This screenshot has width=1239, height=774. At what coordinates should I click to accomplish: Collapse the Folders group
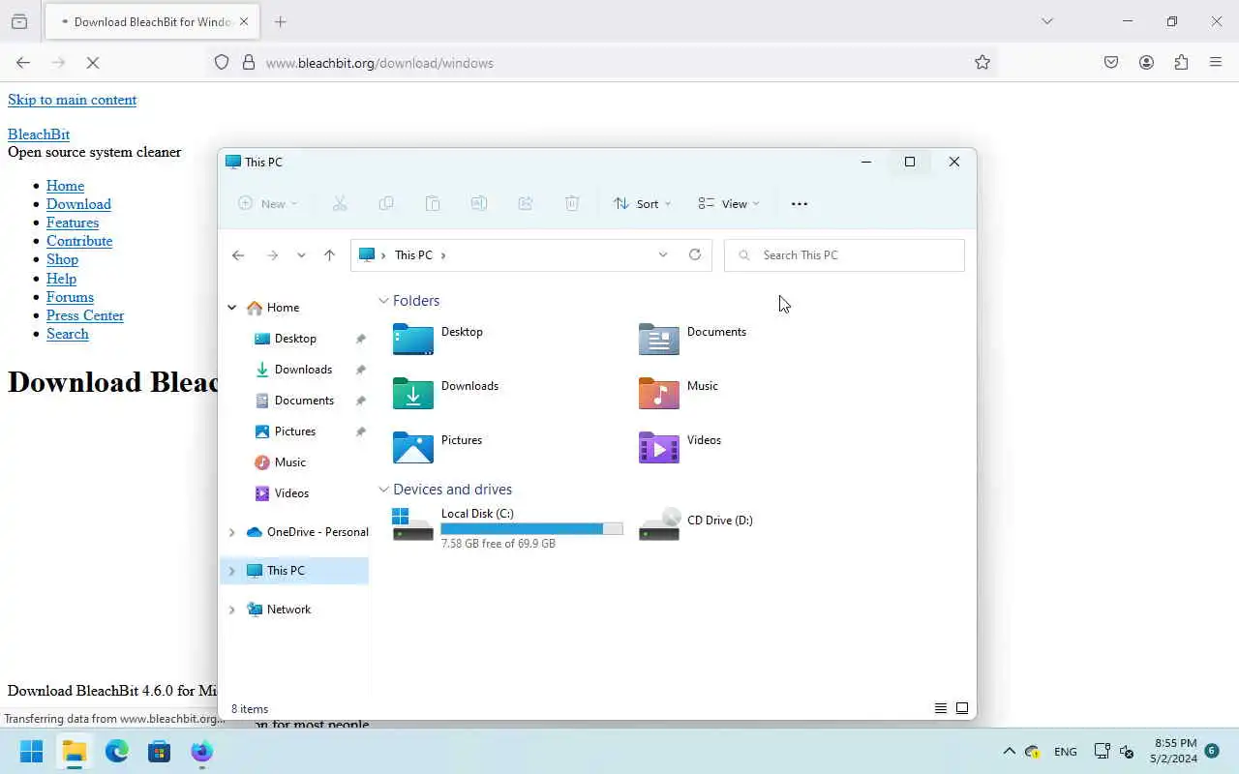(383, 301)
